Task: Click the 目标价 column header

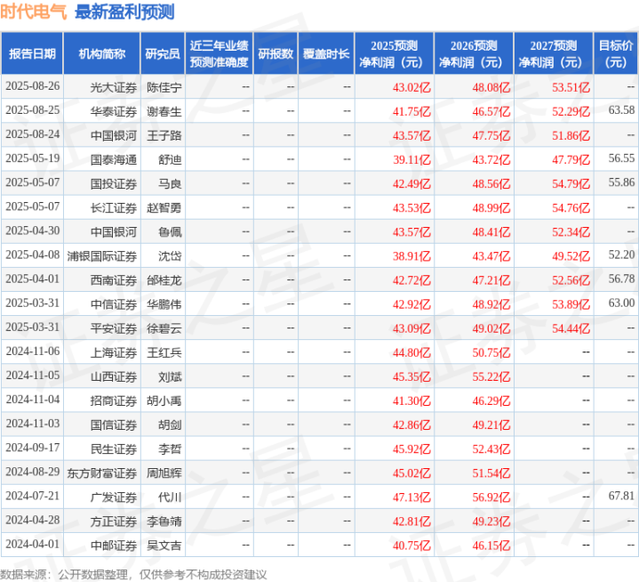Action: point(616,54)
